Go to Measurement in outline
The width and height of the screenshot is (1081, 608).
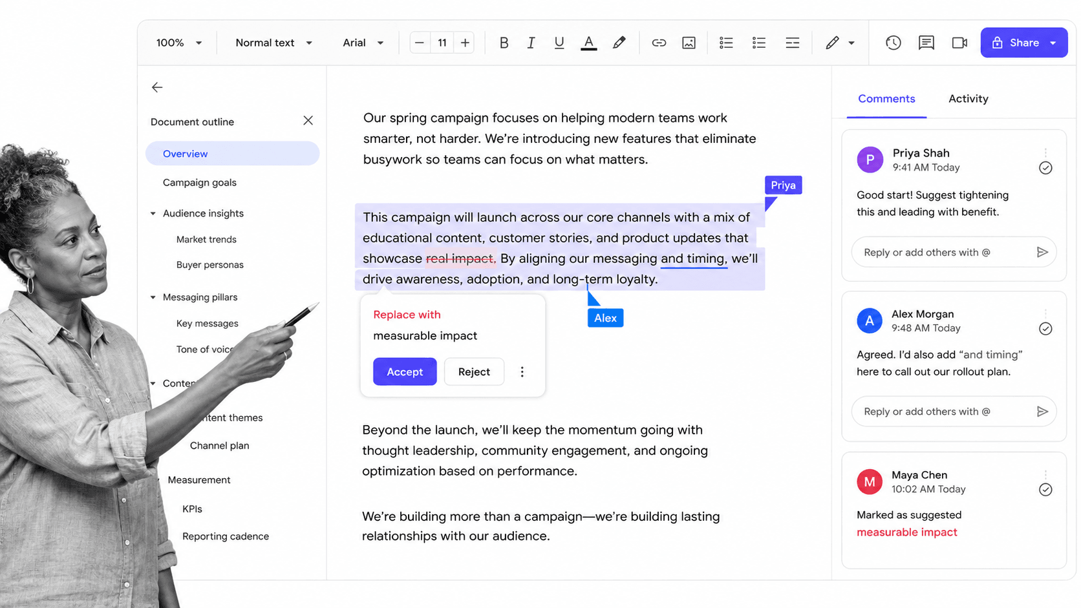[199, 480]
